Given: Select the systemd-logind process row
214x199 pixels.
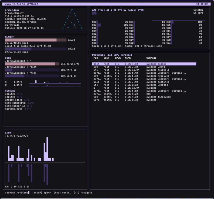Looking at the screenshot, I should tap(144, 64).
